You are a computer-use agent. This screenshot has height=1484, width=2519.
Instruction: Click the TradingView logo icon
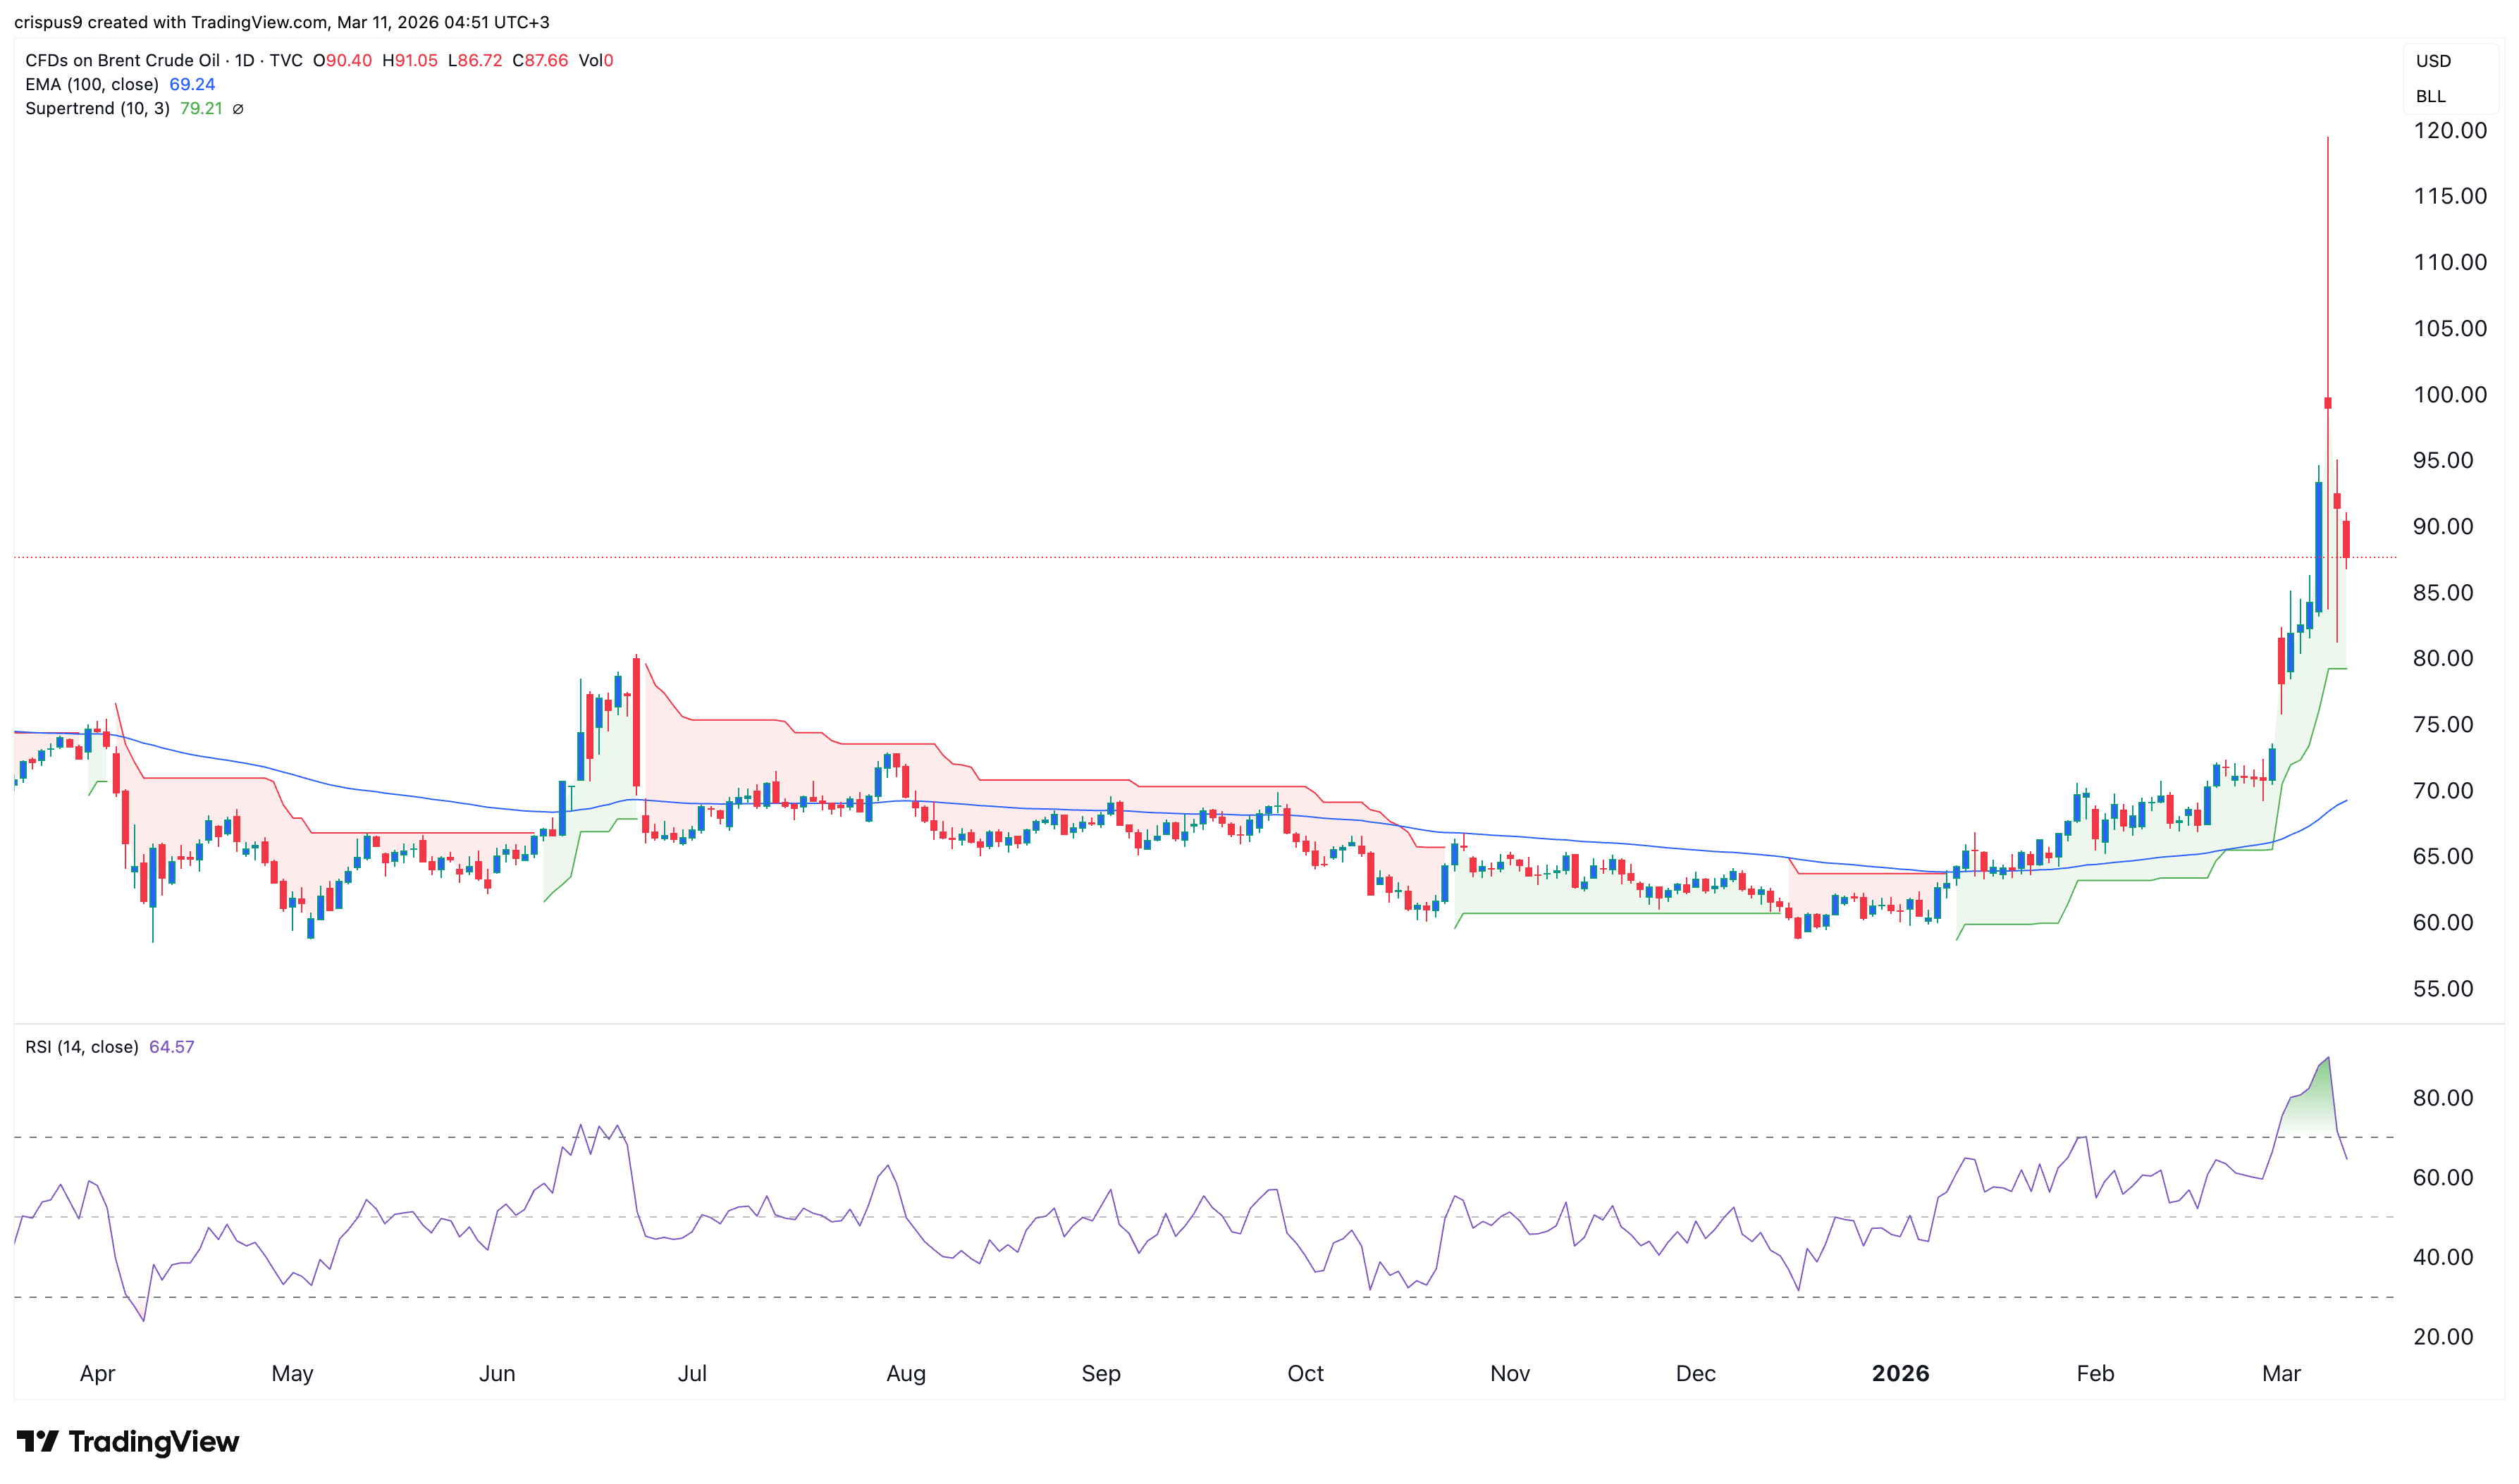pyautogui.click(x=38, y=1441)
